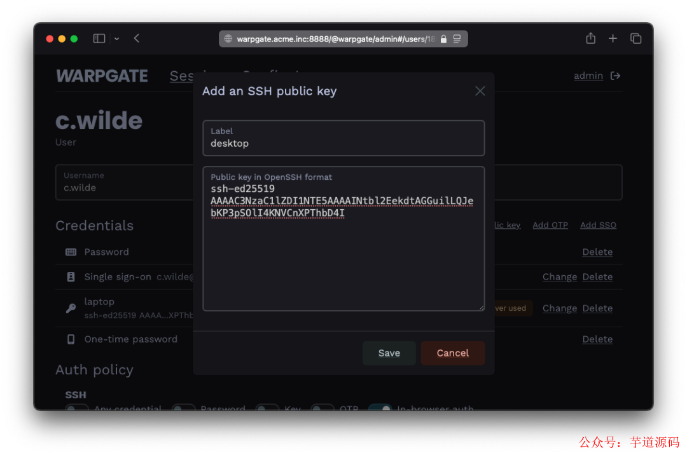Click the Share icon in Safari toolbar
The image size is (687, 455).
coord(590,38)
